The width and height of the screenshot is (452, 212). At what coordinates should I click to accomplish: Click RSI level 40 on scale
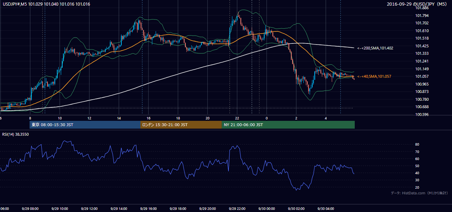pyautogui.click(x=417, y=173)
